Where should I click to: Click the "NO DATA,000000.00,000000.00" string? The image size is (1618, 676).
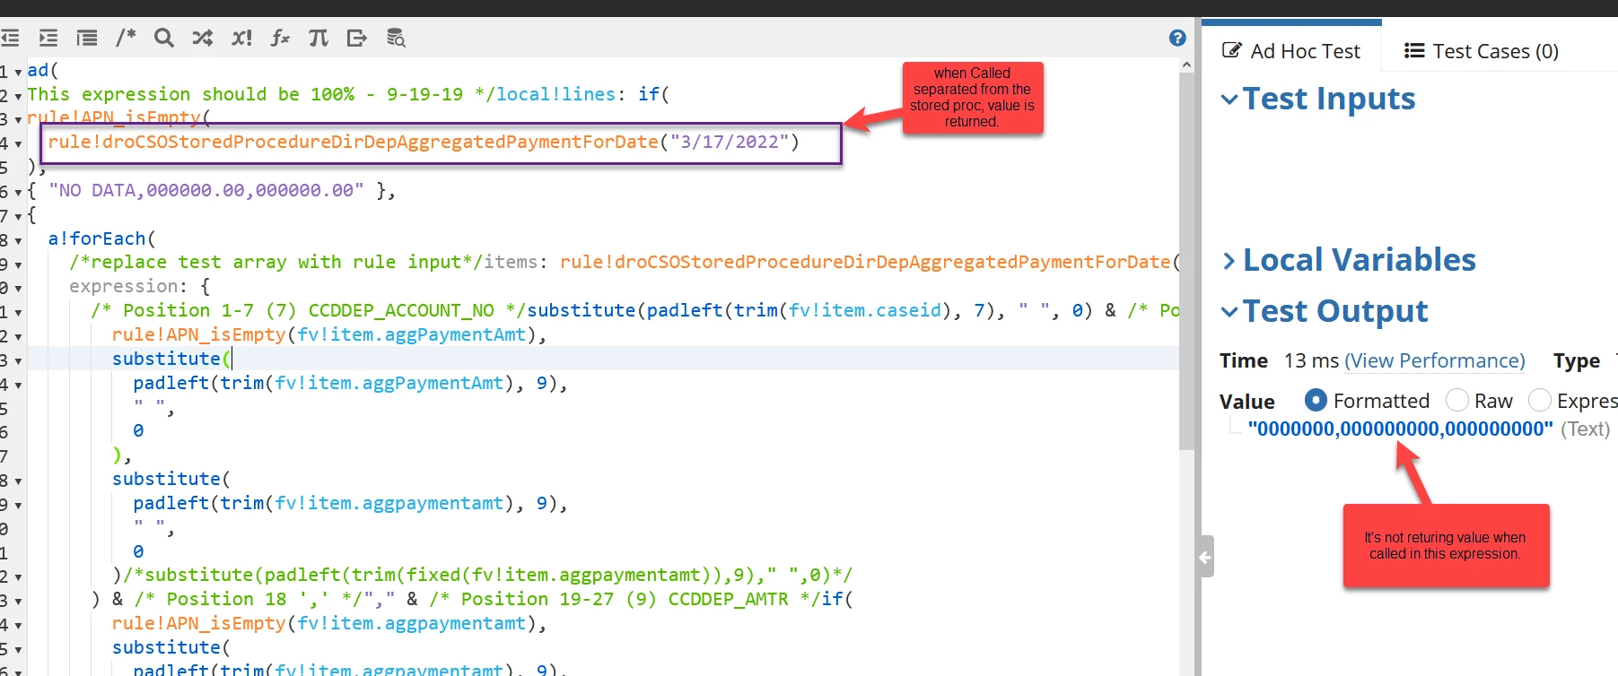coord(206,191)
